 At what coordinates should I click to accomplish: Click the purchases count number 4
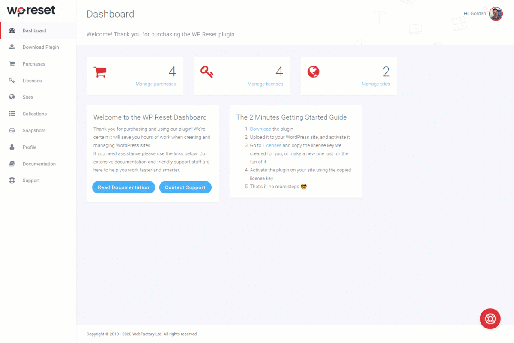coord(172,71)
